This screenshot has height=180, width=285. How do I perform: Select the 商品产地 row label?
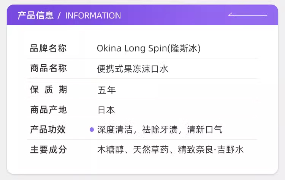point(49,110)
